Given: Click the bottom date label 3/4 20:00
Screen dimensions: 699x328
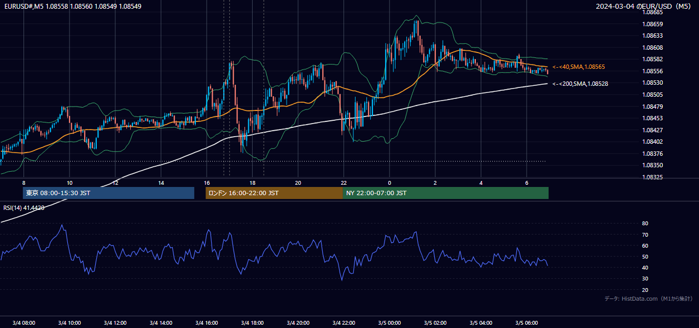Looking at the screenshot, I should click(298, 323).
